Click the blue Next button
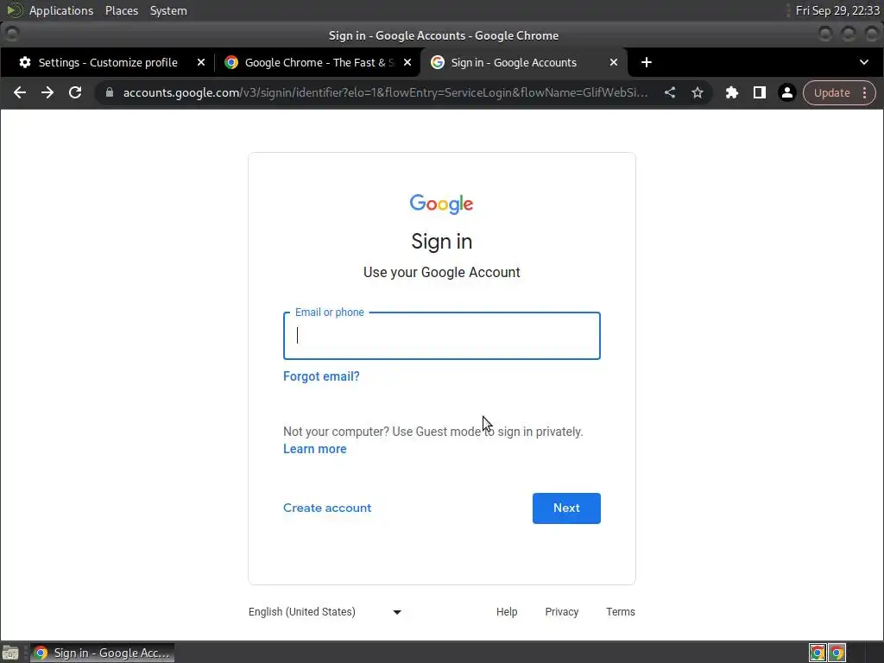884x663 pixels. 566,508
